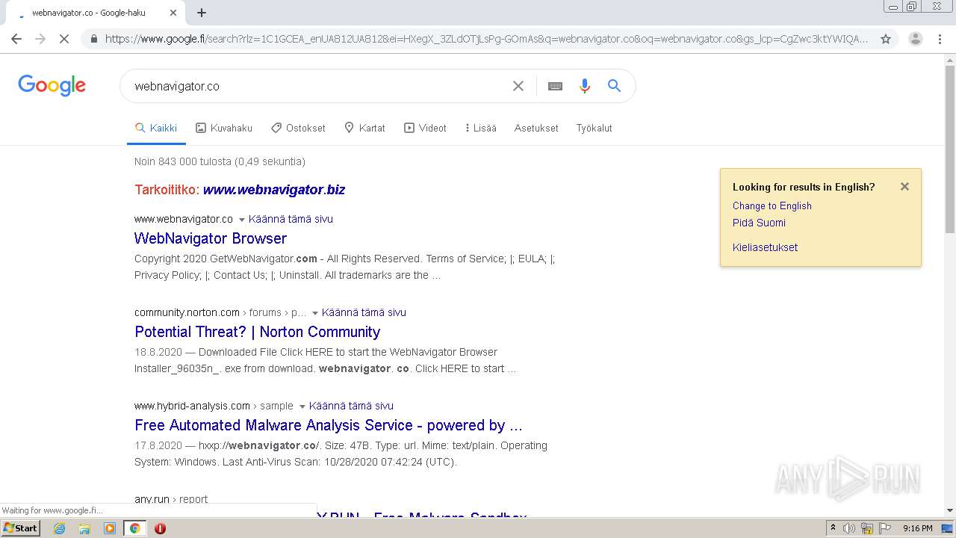Select the Kaikki results tab
This screenshot has height=538, width=956.
(x=156, y=128)
